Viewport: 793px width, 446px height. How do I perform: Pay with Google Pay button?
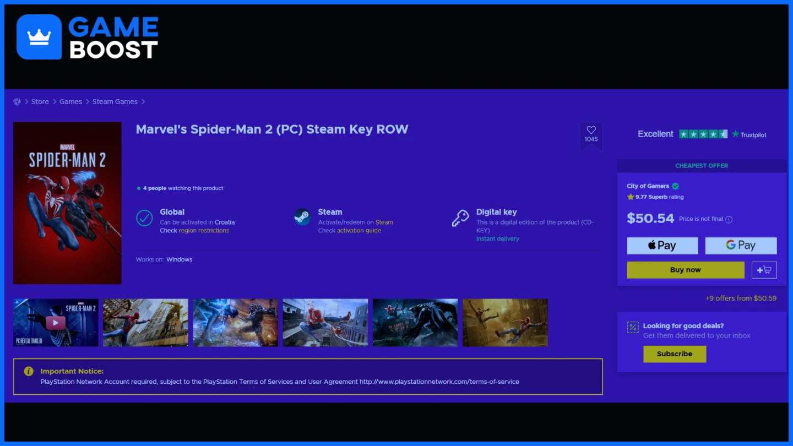(741, 246)
